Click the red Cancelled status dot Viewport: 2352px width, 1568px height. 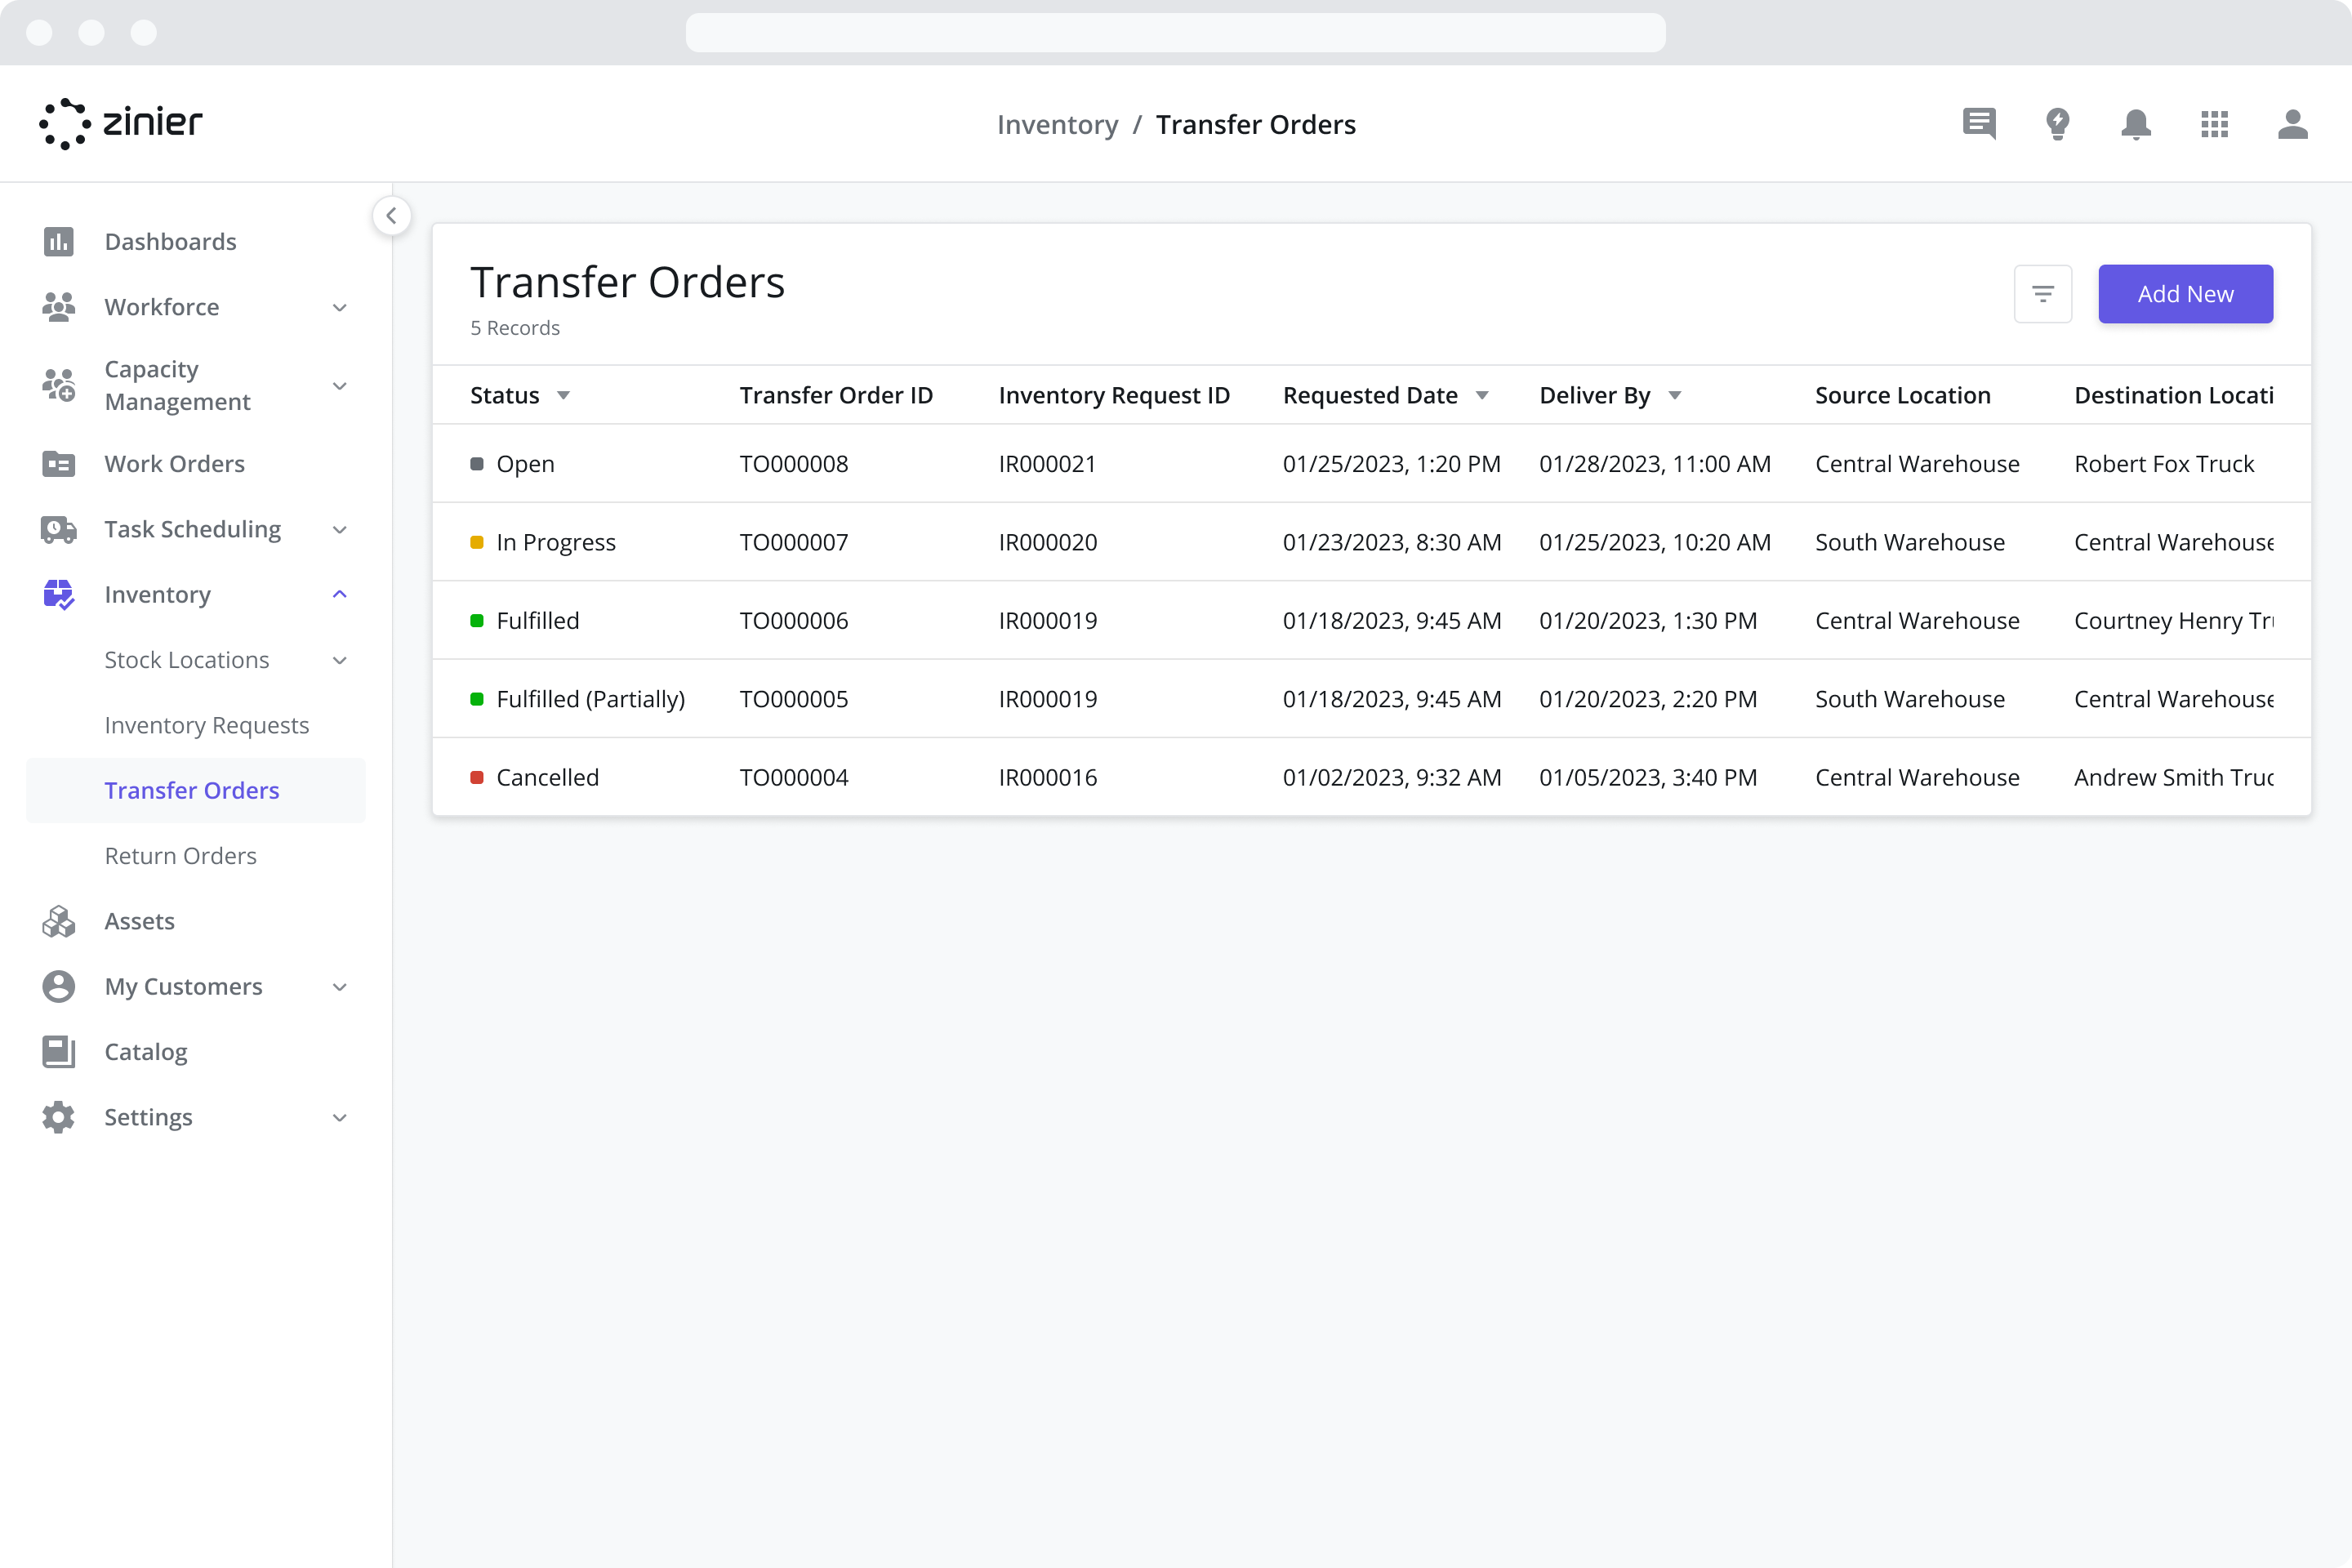pyautogui.click(x=477, y=777)
